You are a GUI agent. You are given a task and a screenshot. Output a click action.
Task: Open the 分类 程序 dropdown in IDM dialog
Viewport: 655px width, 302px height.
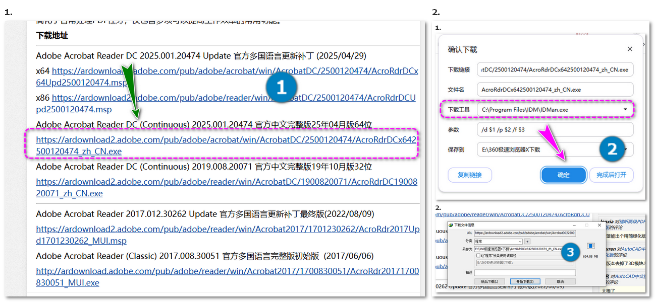[498, 242]
